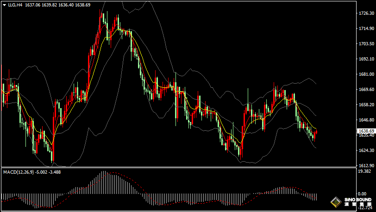Click the 0.00 level on MACD scale
This screenshot has width=376, height=212.
pyautogui.click(x=362, y=194)
